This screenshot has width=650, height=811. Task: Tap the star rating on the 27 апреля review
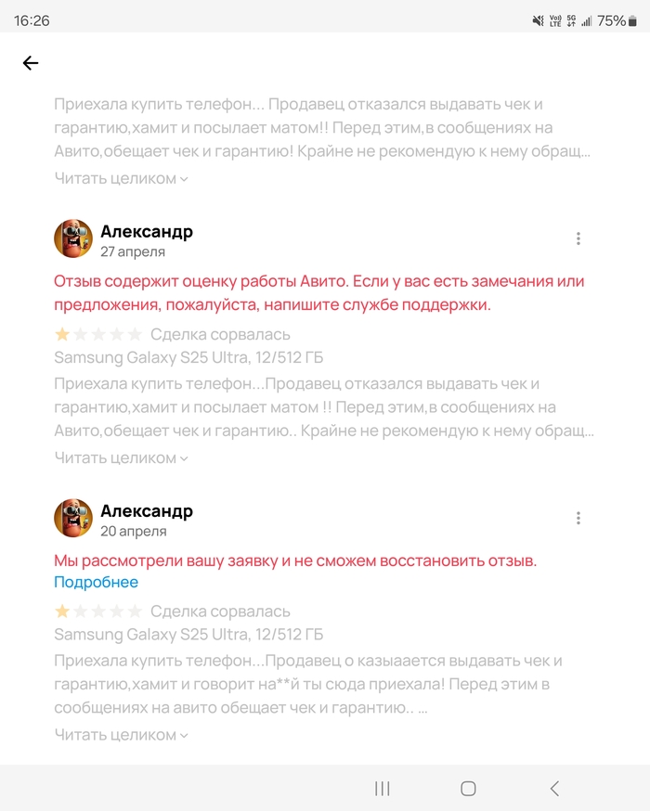point(98,335)
